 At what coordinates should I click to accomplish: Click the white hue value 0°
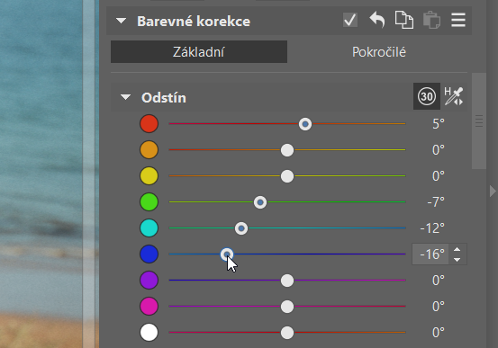click(439, 333)
